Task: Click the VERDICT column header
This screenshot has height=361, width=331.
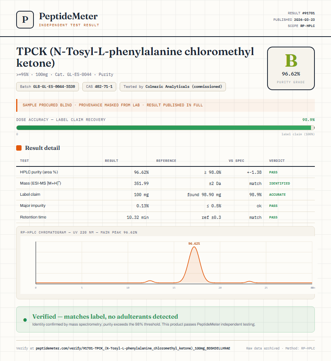Action: point(277,161)
